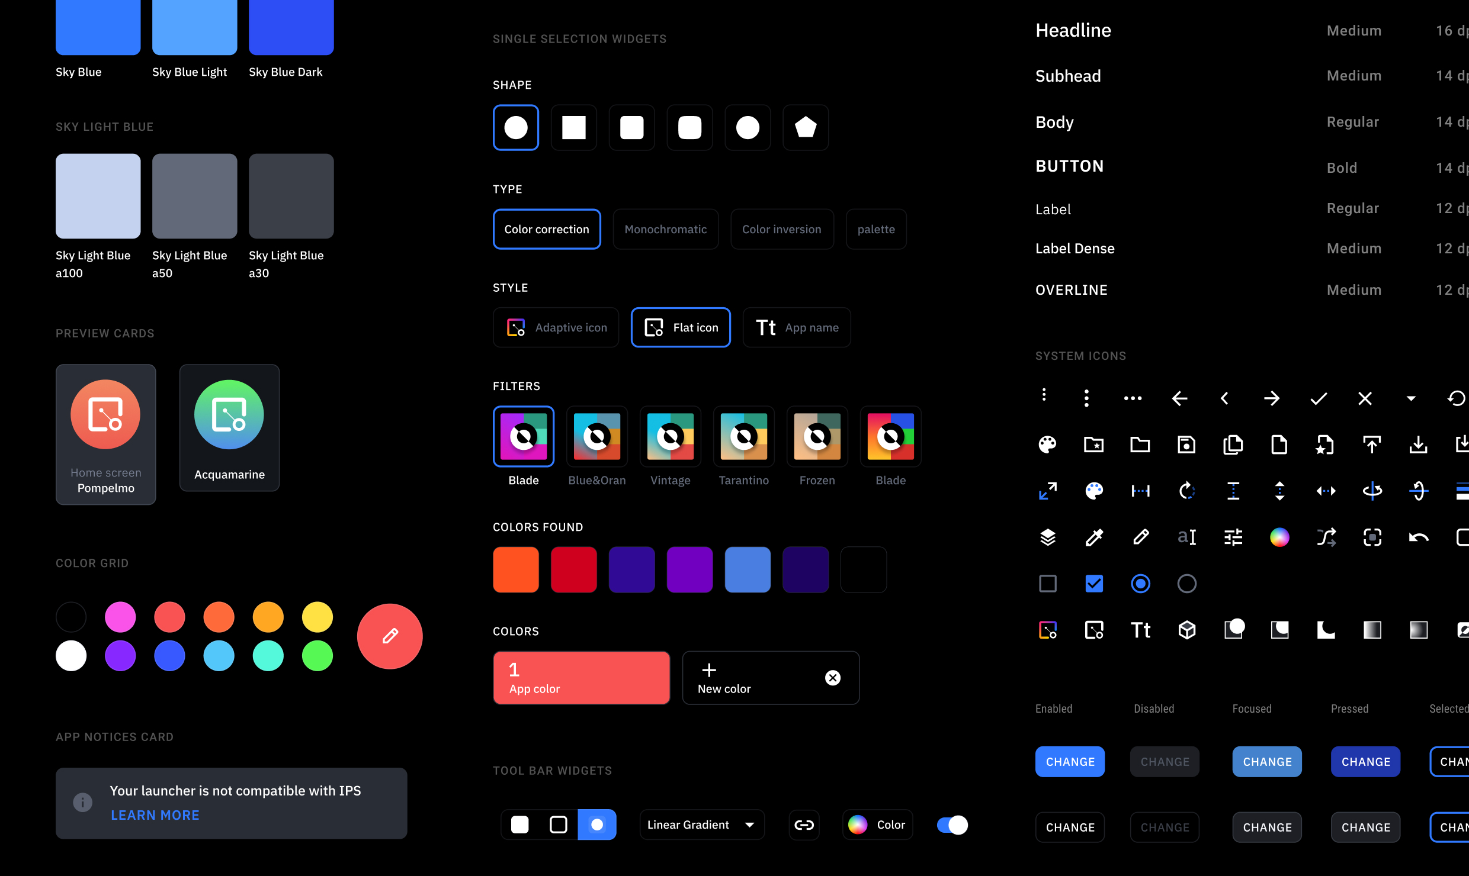Toggle the blue toolbar switch
This screenshot has width=1469, height=876.
[x=952, y=825]
